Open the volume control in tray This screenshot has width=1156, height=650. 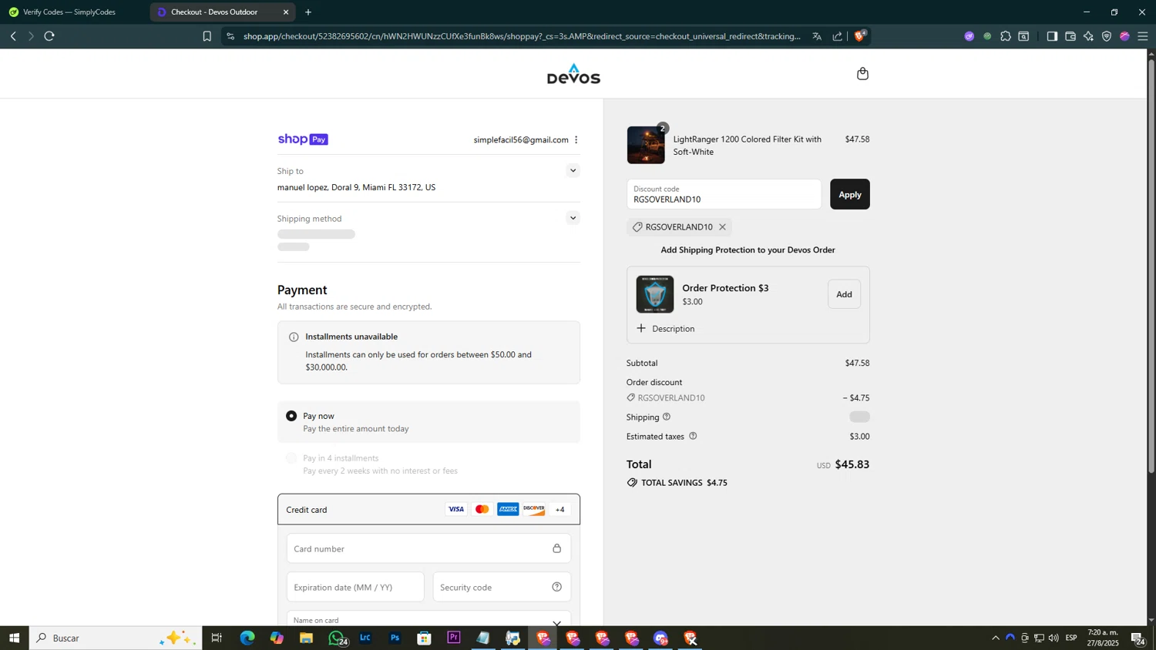point(1054,638)
